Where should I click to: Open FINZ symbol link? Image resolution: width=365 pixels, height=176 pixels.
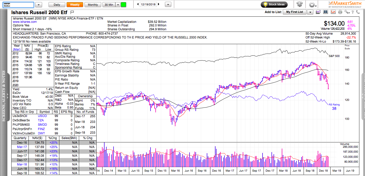[x=41, y=129]
